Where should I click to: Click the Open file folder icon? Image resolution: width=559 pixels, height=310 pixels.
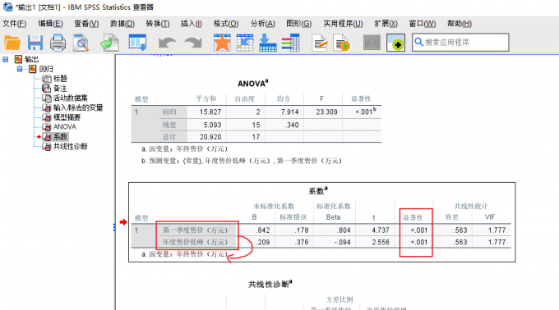(12, 43)
